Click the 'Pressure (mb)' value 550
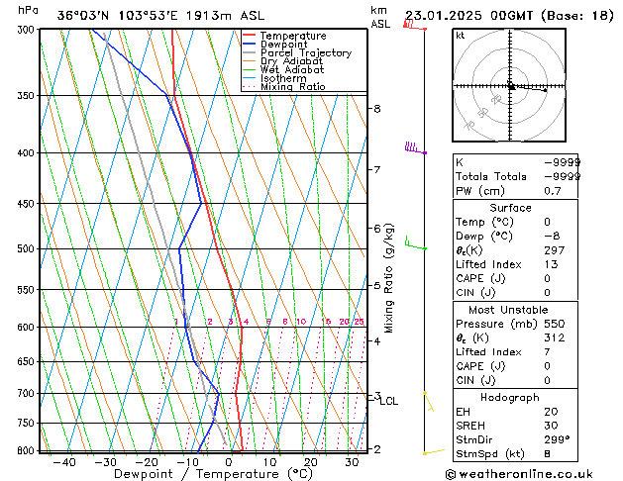 555,324
